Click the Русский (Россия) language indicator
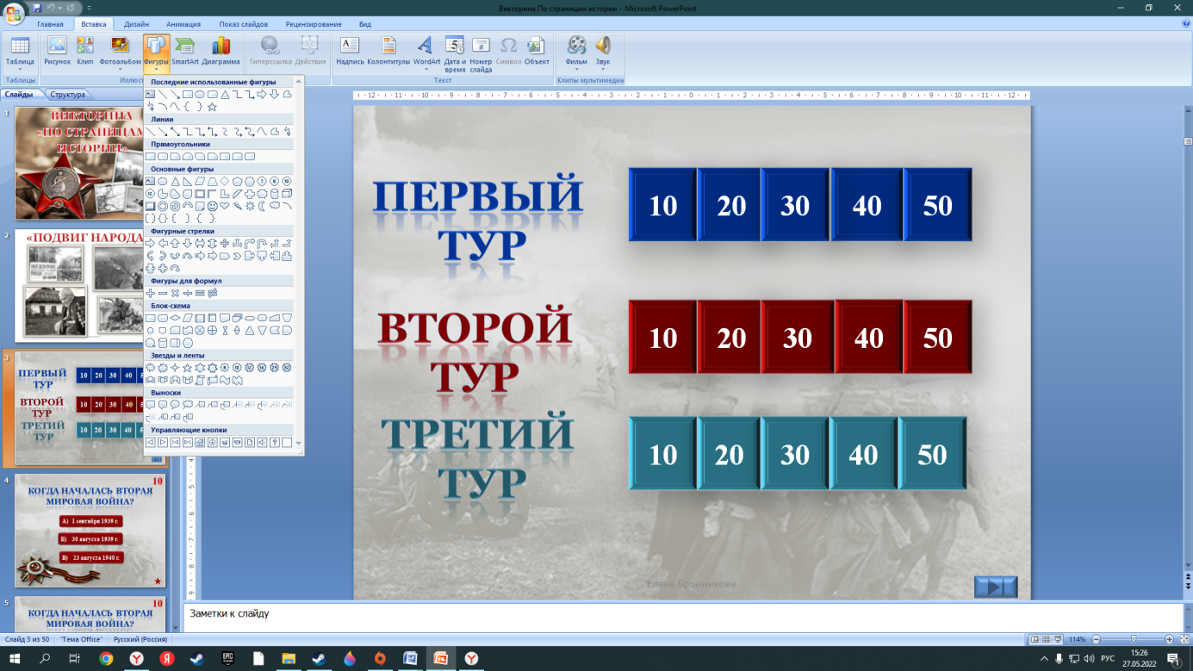 (140, 639)
